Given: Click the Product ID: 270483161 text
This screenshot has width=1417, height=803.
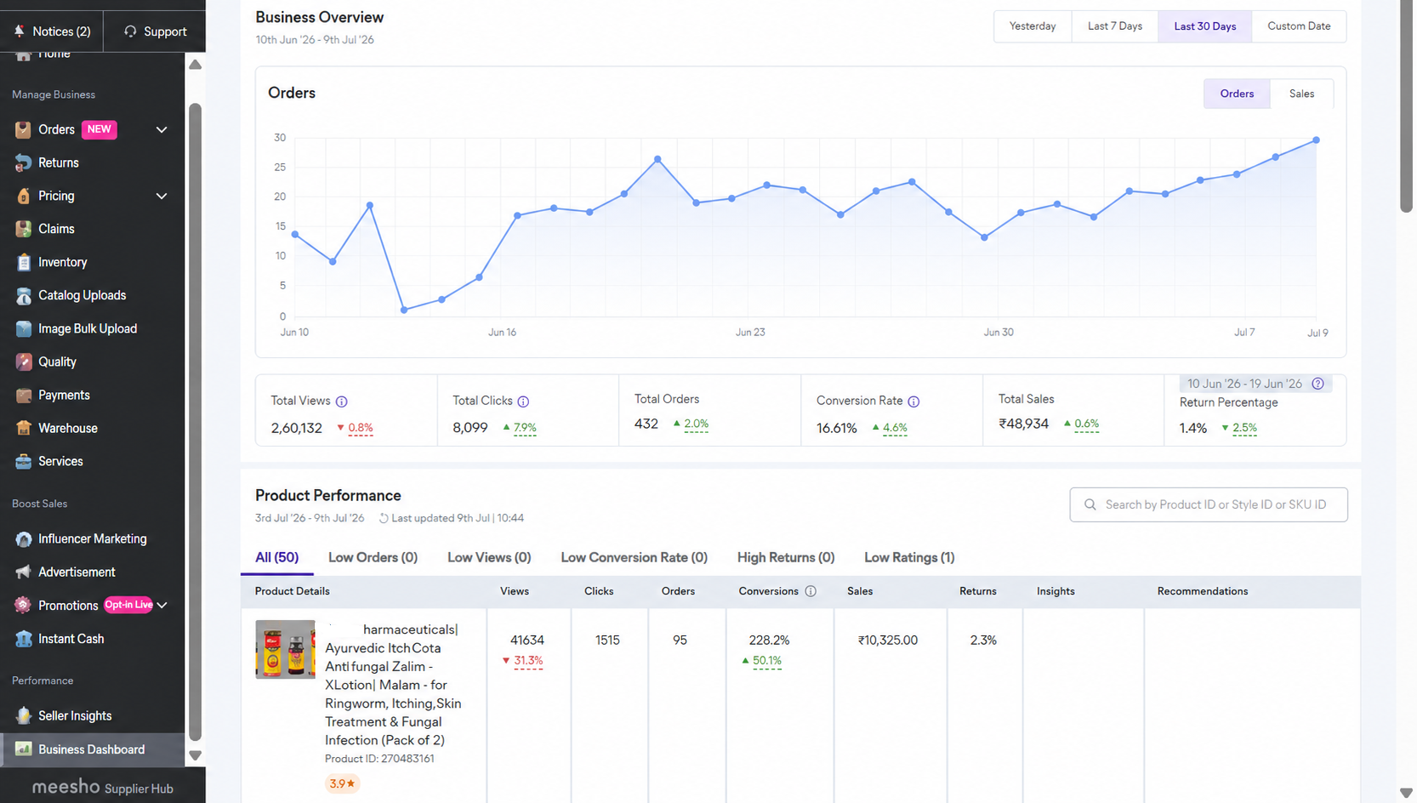Looking at the screenshot, I should click(379, 759).
